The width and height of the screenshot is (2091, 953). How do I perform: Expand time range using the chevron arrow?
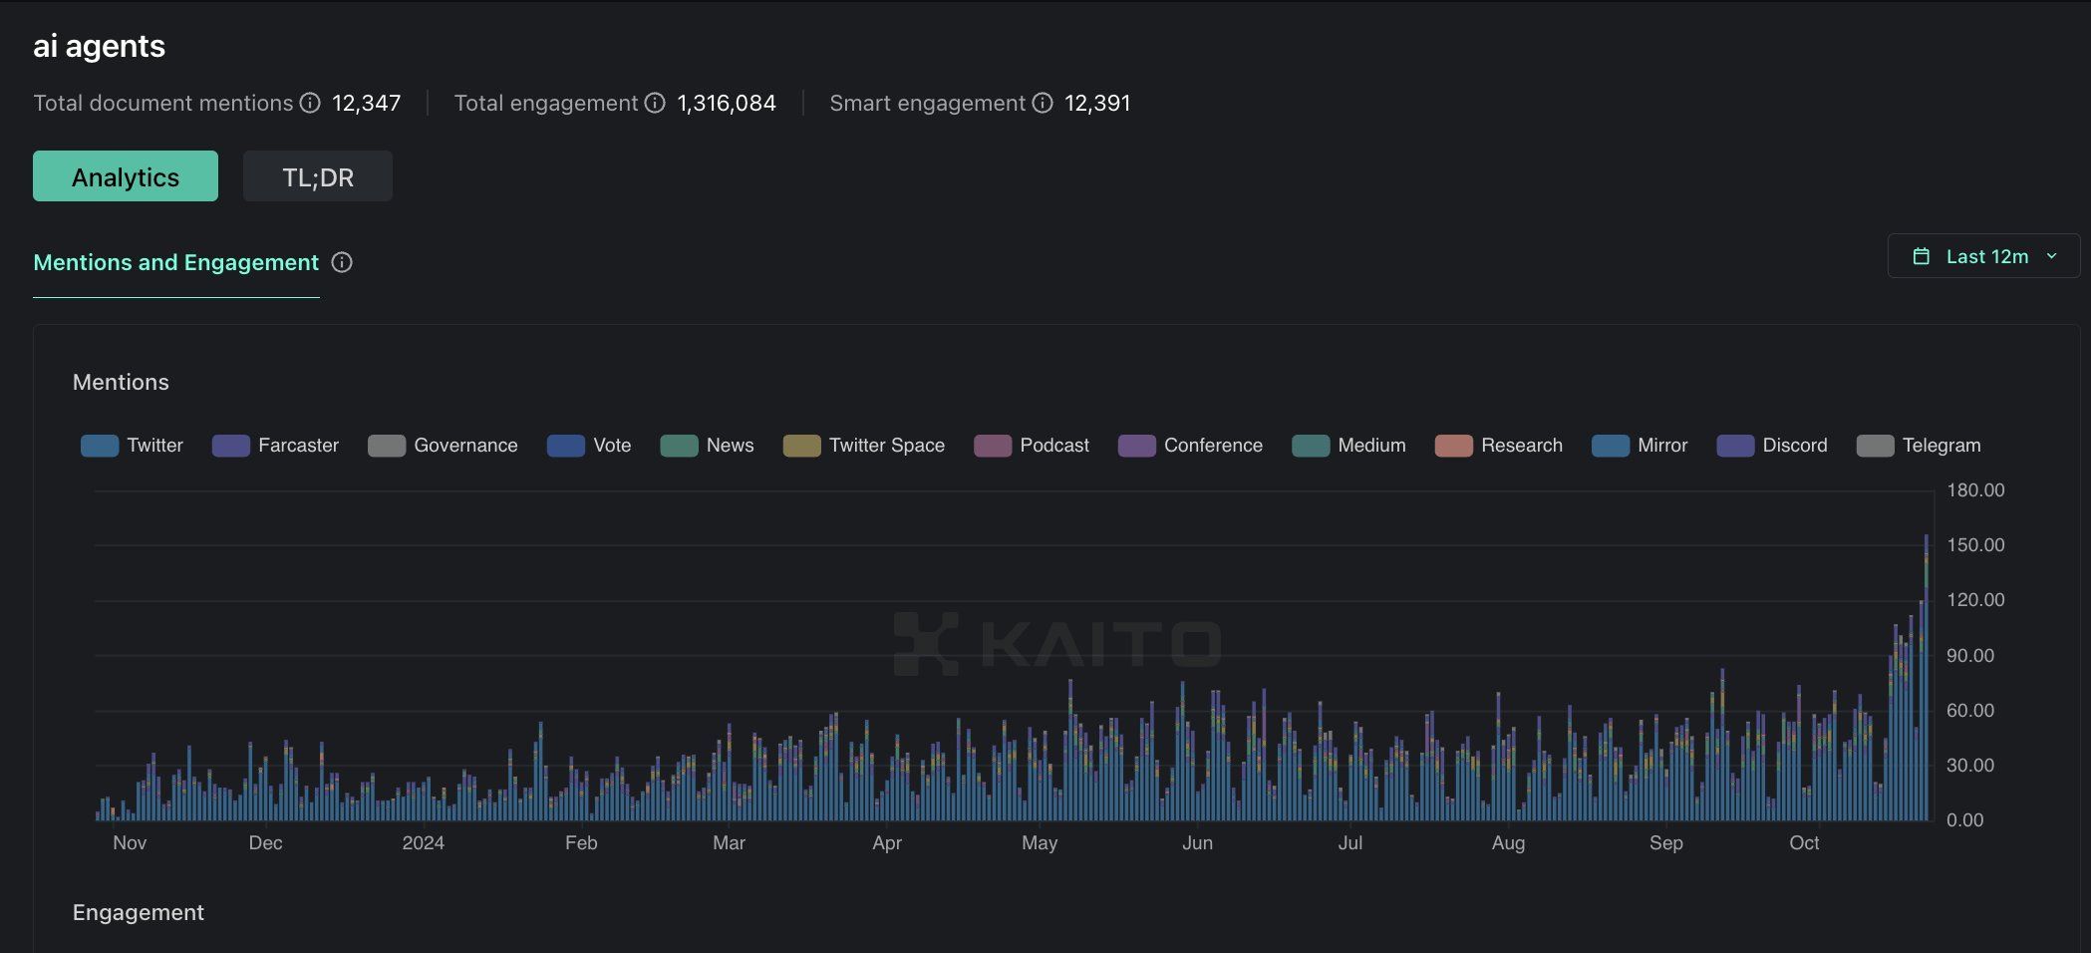[2051, 256]
